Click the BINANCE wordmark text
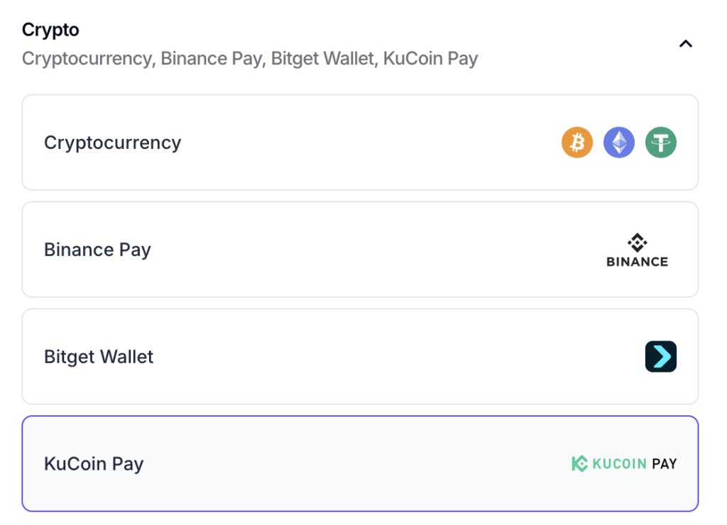This screenshot has width=727, height=525. tap(637, 262)
